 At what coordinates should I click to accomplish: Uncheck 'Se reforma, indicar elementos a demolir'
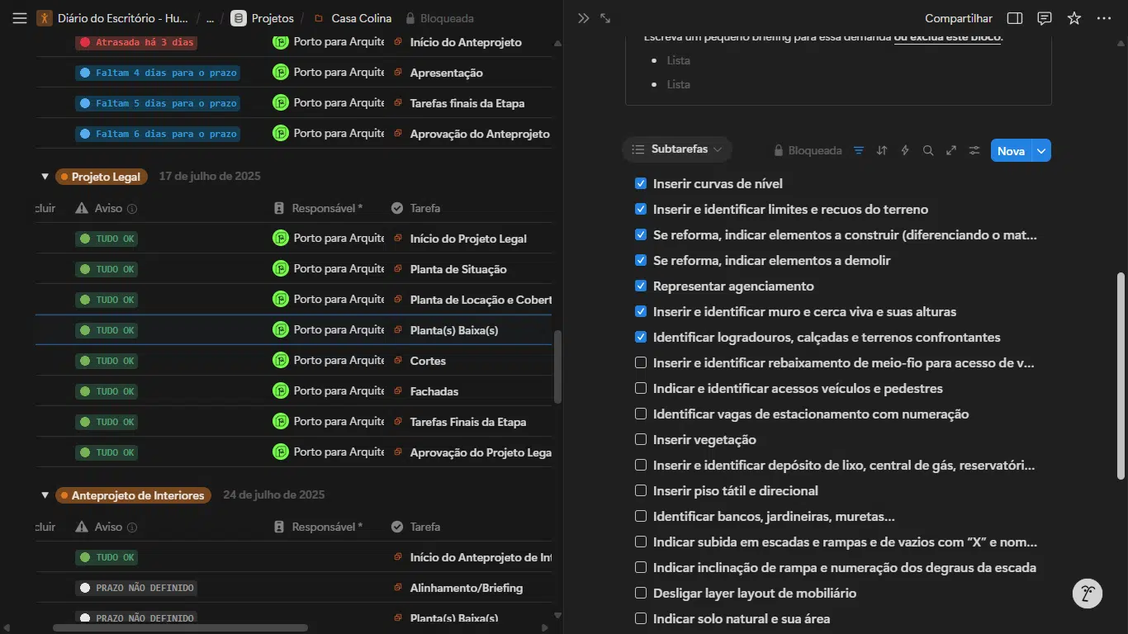point(641,260)
